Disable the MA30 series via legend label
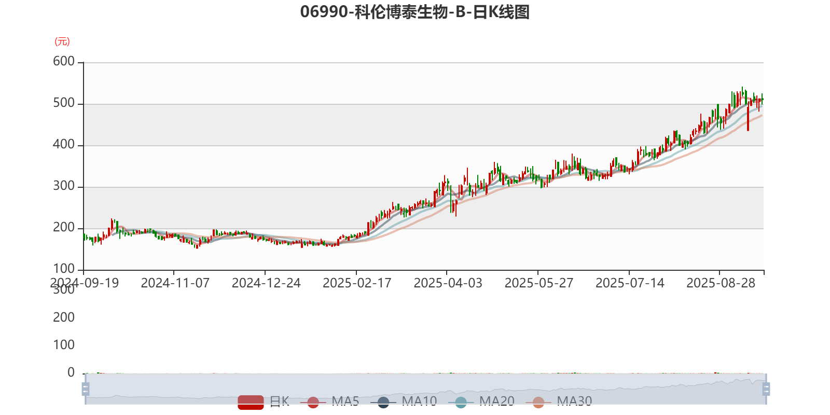The image size is (830, 415). pos(574,402)
